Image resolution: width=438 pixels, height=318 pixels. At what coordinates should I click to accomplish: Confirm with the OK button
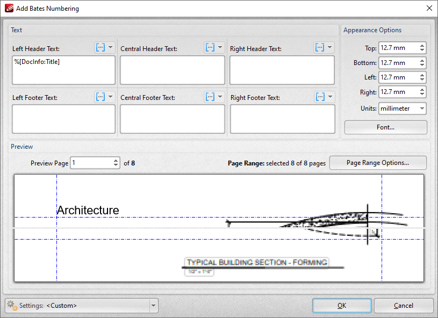coord(342,306)
